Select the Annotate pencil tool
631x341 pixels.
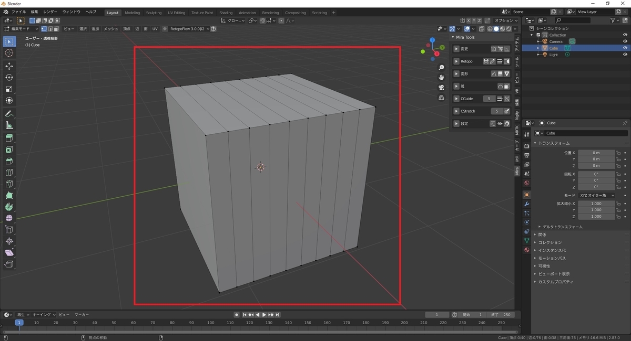[x=9, y=114]
